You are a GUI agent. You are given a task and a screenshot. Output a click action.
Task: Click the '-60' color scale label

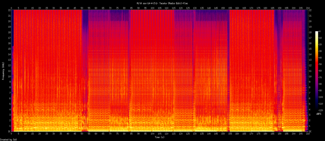pyautogui.click(x=320, y=71)
